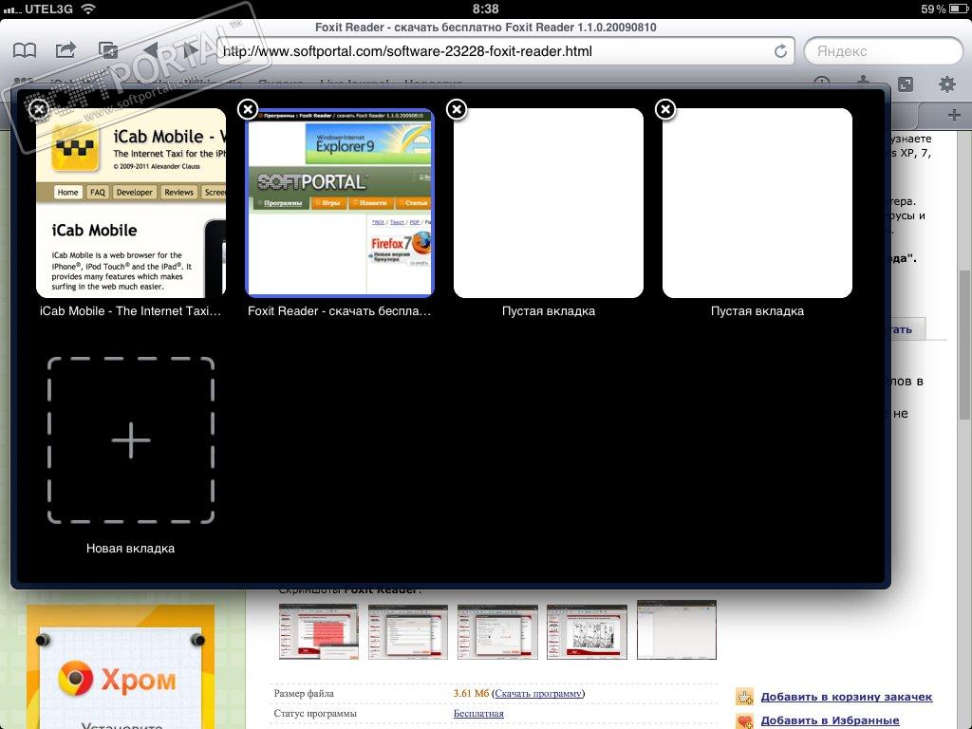Open second Foxit Reader screenshot thumbnail
Viewport: 972px width, 729px height.
coord(408,631)
